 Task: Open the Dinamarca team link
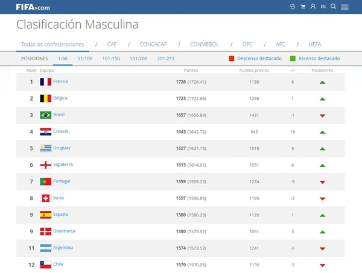coord(64,231)
